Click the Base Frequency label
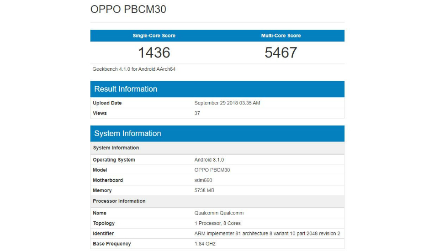The image size is (434, 251). pos(112,244)
